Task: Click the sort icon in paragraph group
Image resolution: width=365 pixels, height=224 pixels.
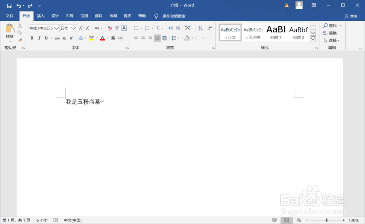Action: [x=200, y=28]
